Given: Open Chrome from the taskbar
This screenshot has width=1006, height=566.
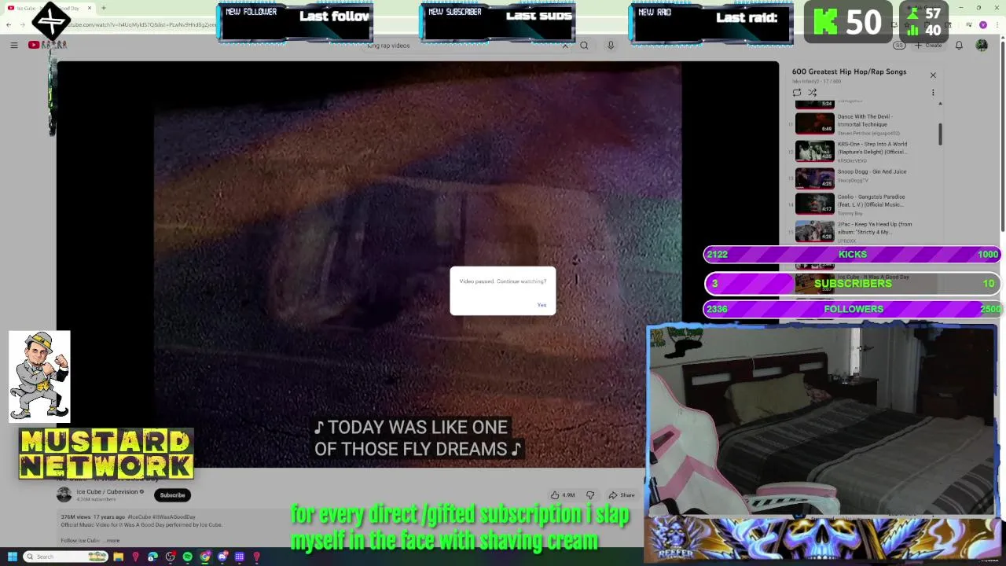Looking at the screenshot, I should point(204,557).
